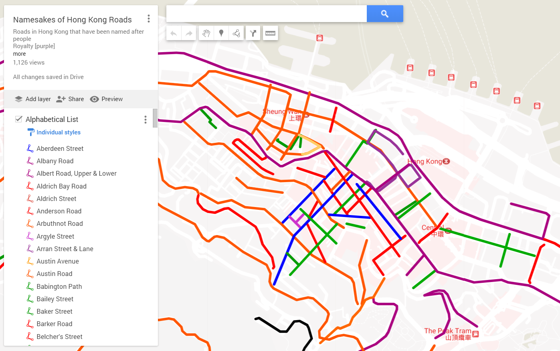Select Anderson Road item
Screen dimensions: 560x351
pos(59,211)
